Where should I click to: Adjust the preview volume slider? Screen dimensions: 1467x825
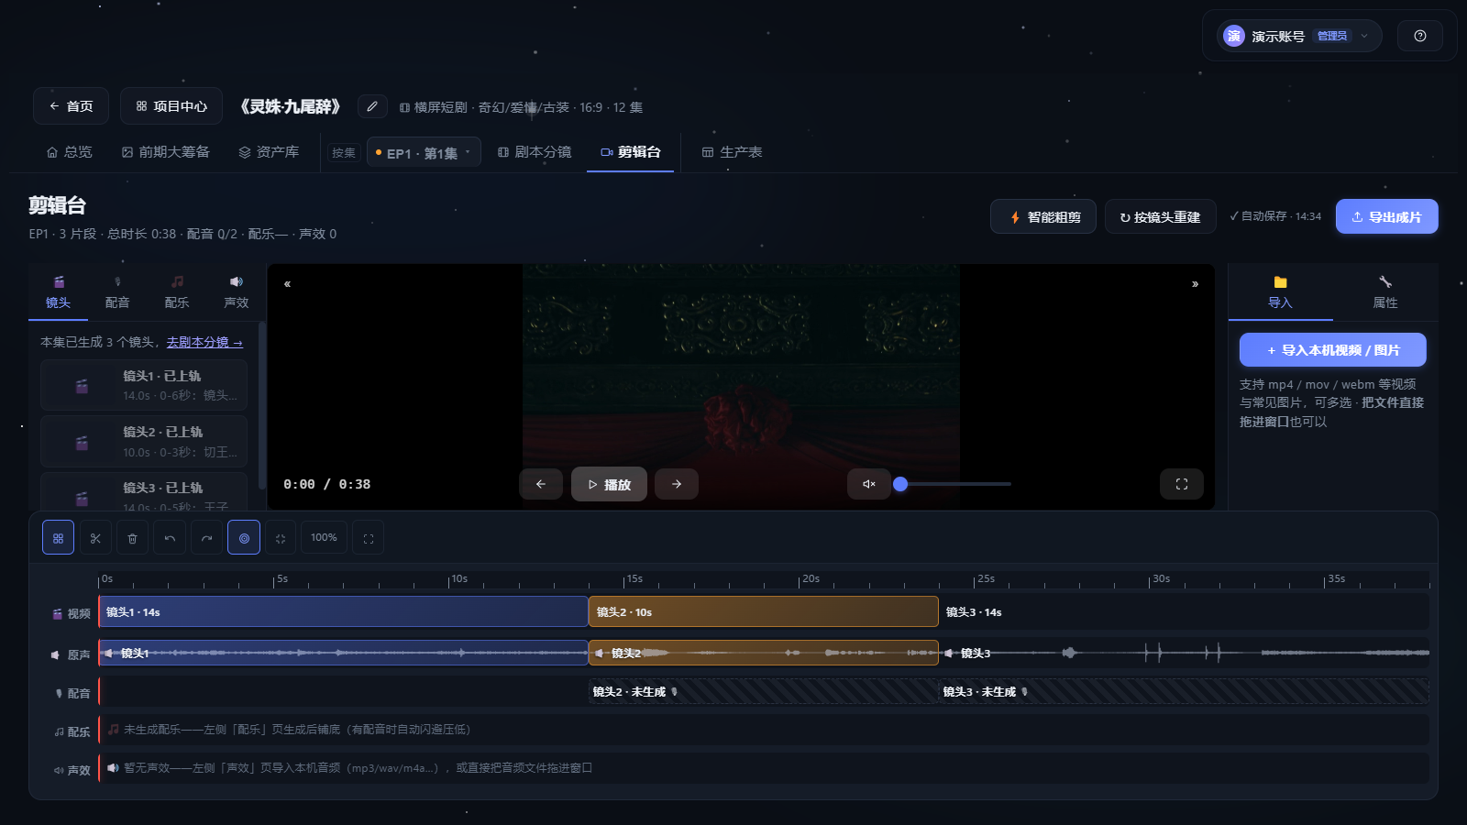click(x=954, y=484)
